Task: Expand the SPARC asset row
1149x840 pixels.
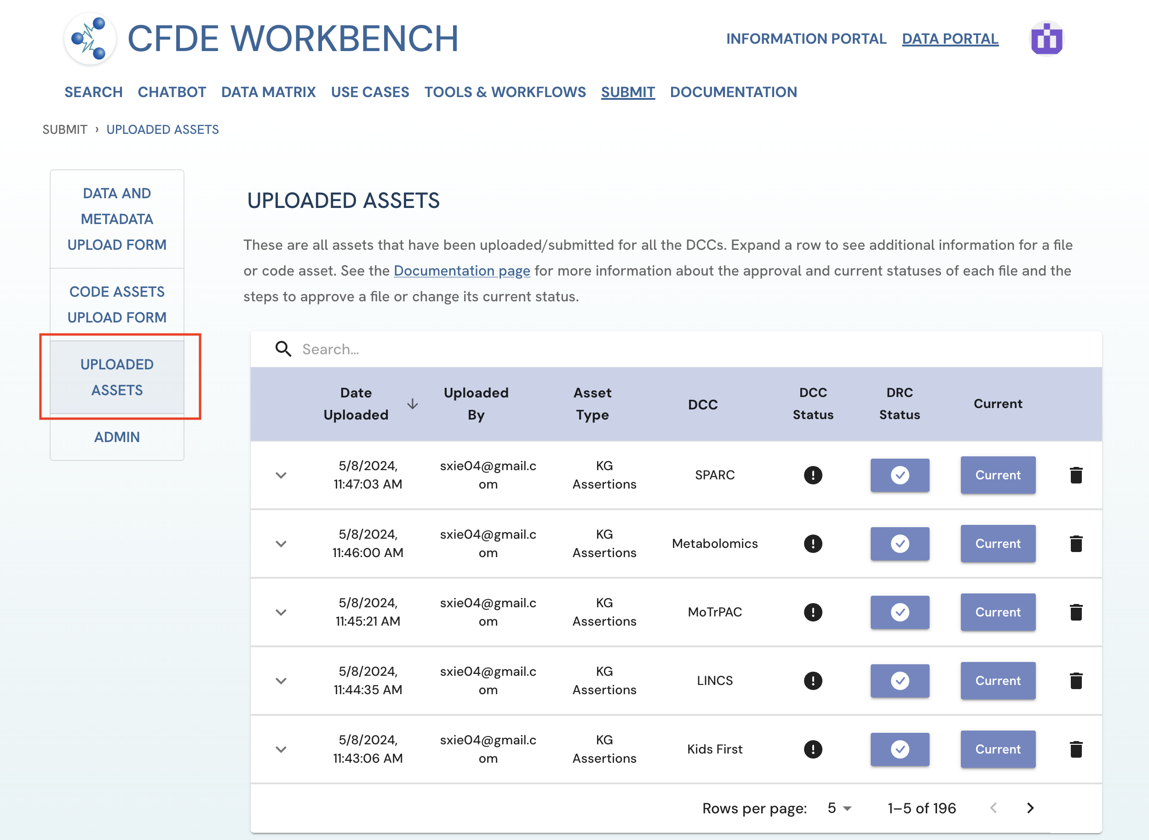Action: click(x=281, y=475)
